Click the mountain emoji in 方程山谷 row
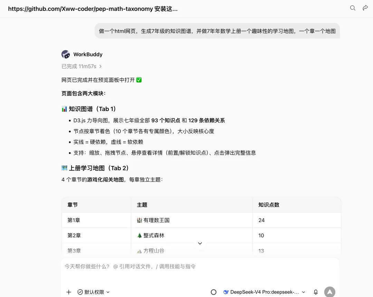Screen dimensions: 373x297 click(140, 251)
